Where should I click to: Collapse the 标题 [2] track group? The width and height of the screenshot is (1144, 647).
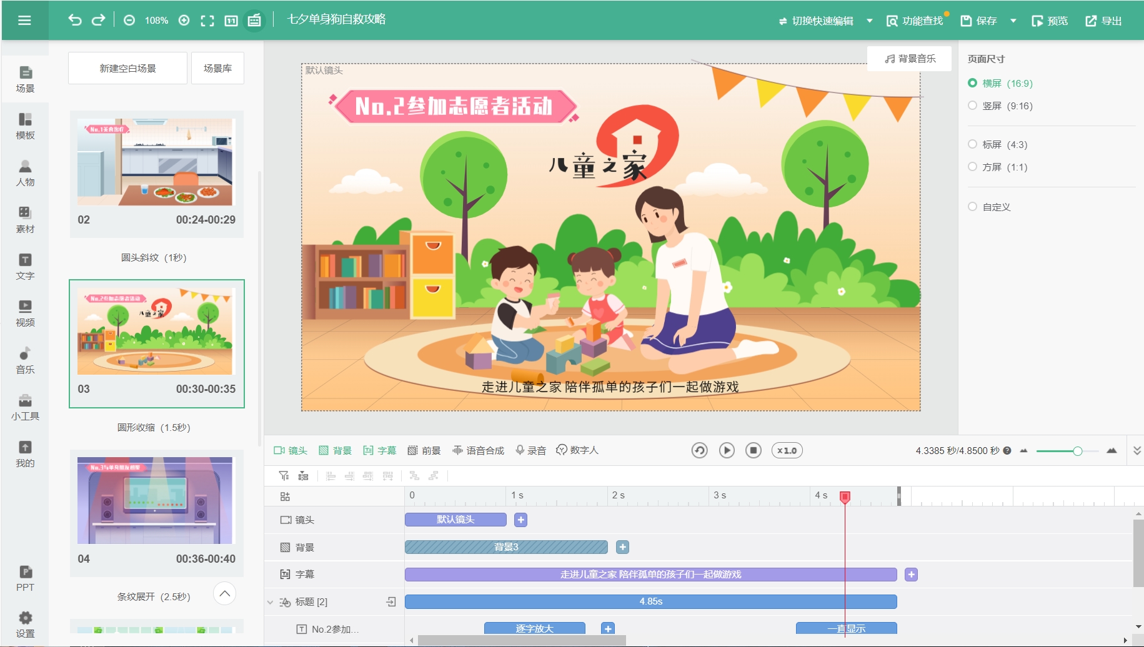[271, 602]
